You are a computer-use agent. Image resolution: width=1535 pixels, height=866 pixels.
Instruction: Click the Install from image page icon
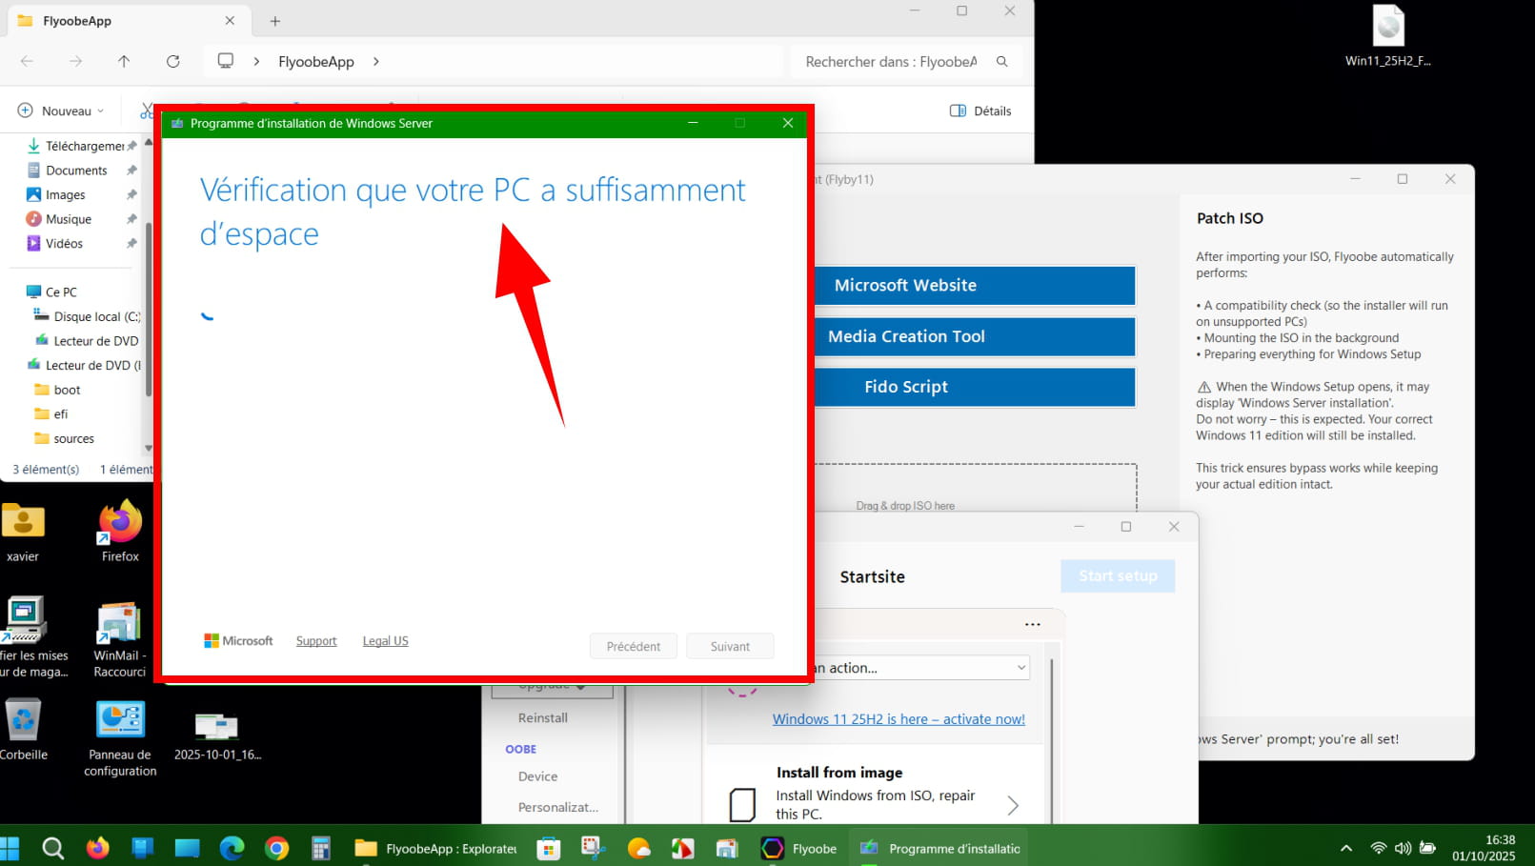742,804
